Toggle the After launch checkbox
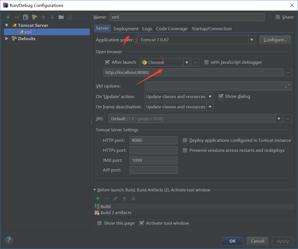Viewport: 298px width, 249px height. coord(108,62)
